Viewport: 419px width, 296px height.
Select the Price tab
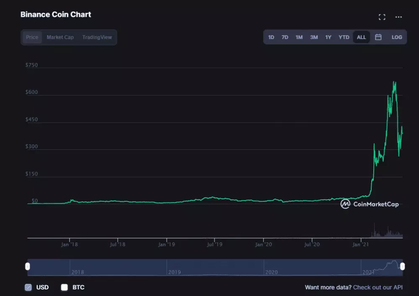click(32, 37)
